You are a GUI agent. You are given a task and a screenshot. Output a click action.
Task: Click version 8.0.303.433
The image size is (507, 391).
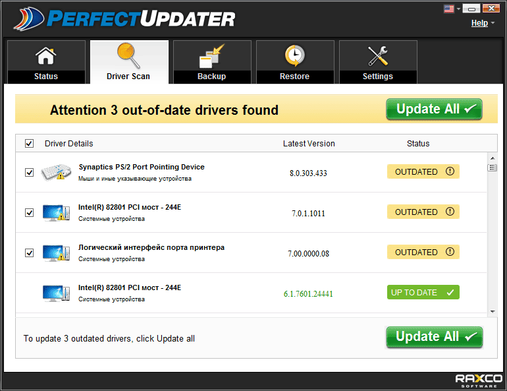coord(308,173)
